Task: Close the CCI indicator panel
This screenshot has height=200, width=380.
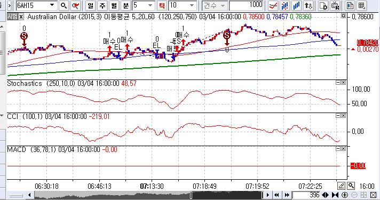Action: 343,116
